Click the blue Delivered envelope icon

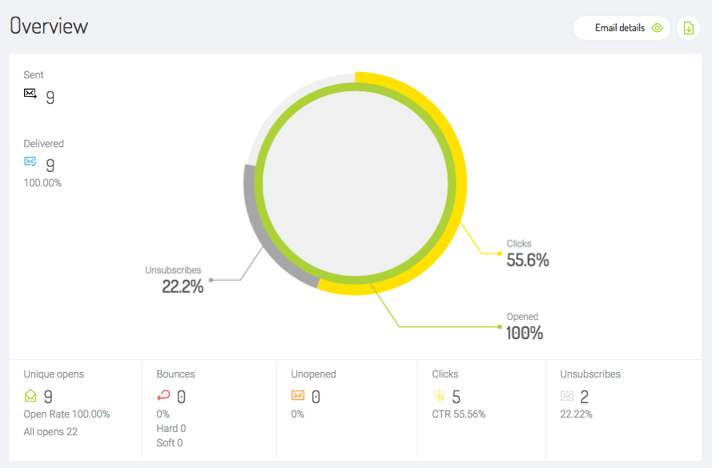30,162
